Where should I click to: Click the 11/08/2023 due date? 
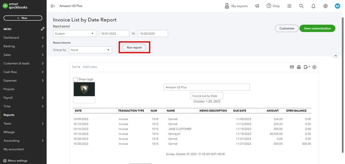243,119
